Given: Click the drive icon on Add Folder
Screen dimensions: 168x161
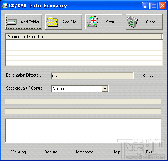Looking at the screenshot, I should 12,22.
